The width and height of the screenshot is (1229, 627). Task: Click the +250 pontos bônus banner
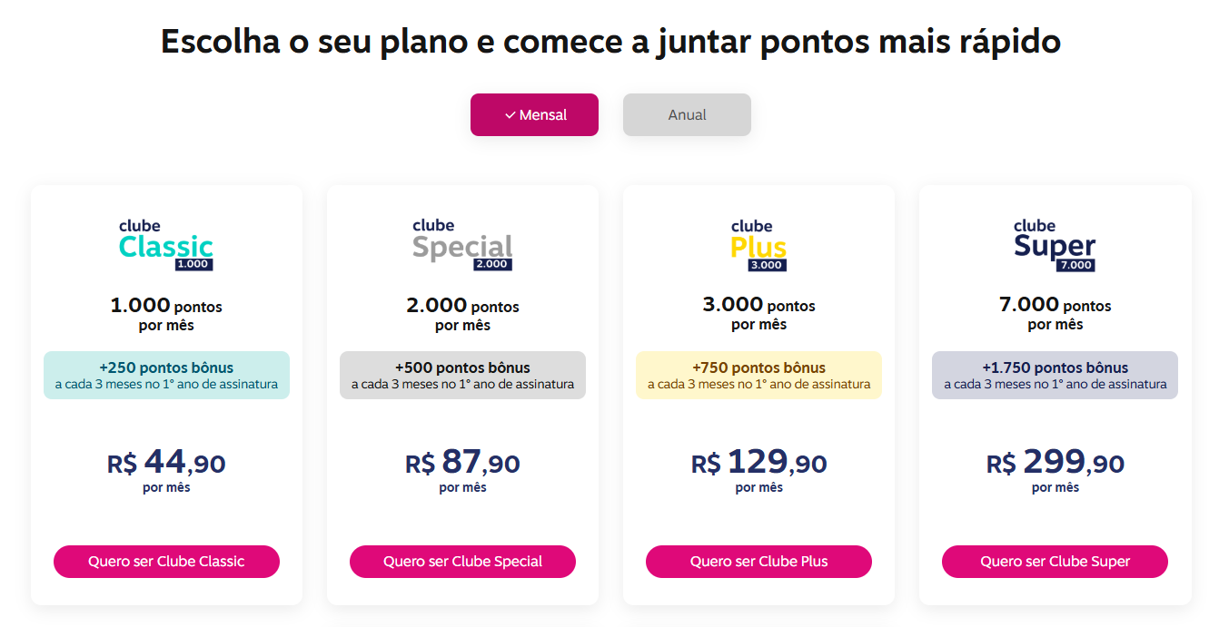pyautogui.click(x=166, y=375)
